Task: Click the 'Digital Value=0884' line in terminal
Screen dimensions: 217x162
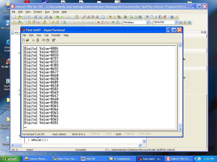Action: tap(41, 48)
